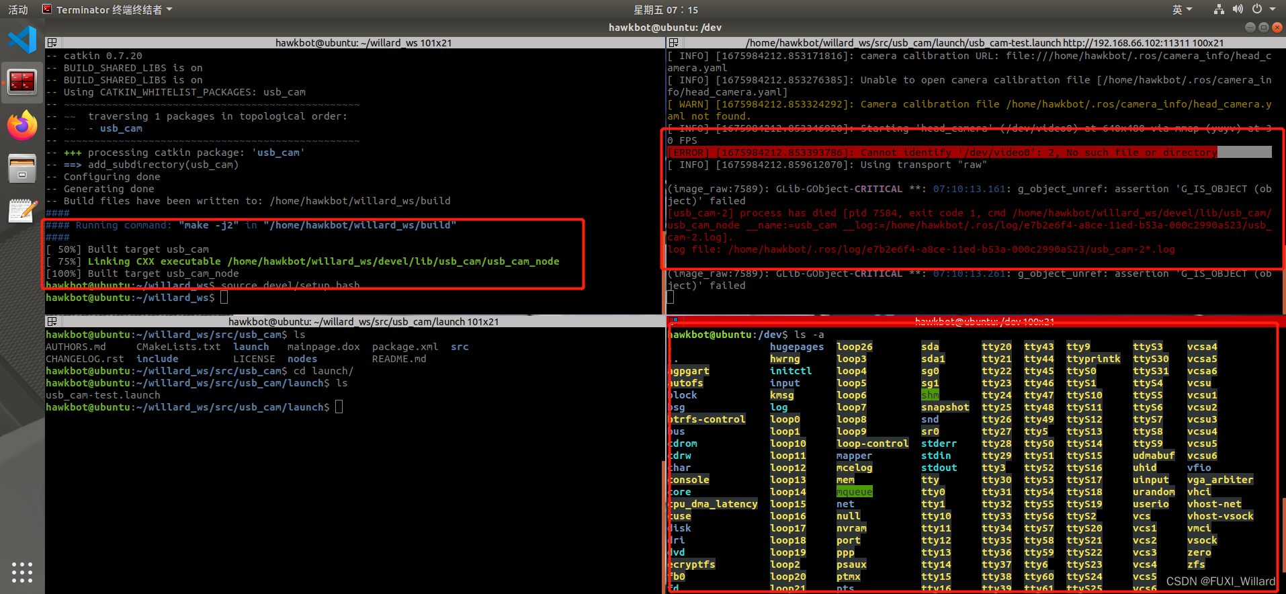Expand the Terminator app menu arrow
Viewport: 1286px width, 594px height.
click(169, 9)
